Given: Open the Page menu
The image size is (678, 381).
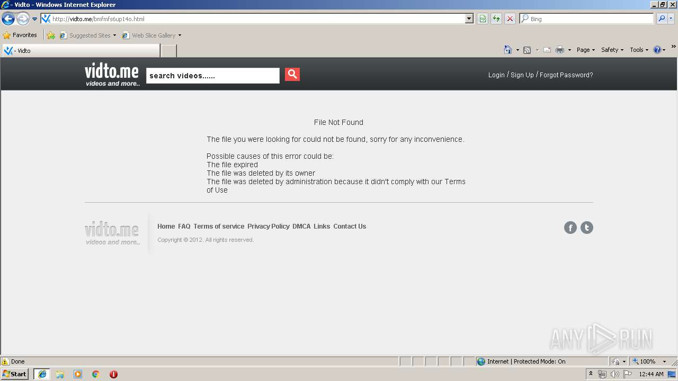Looking at the screenshot, I should point(586,50).
